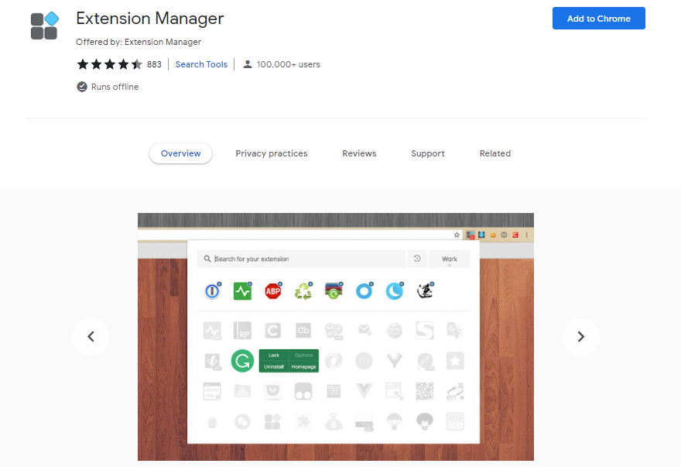Screen dimensions: 681x467
Task: Click the green Grammarly G icon
Action: click(x=242, y=361)
